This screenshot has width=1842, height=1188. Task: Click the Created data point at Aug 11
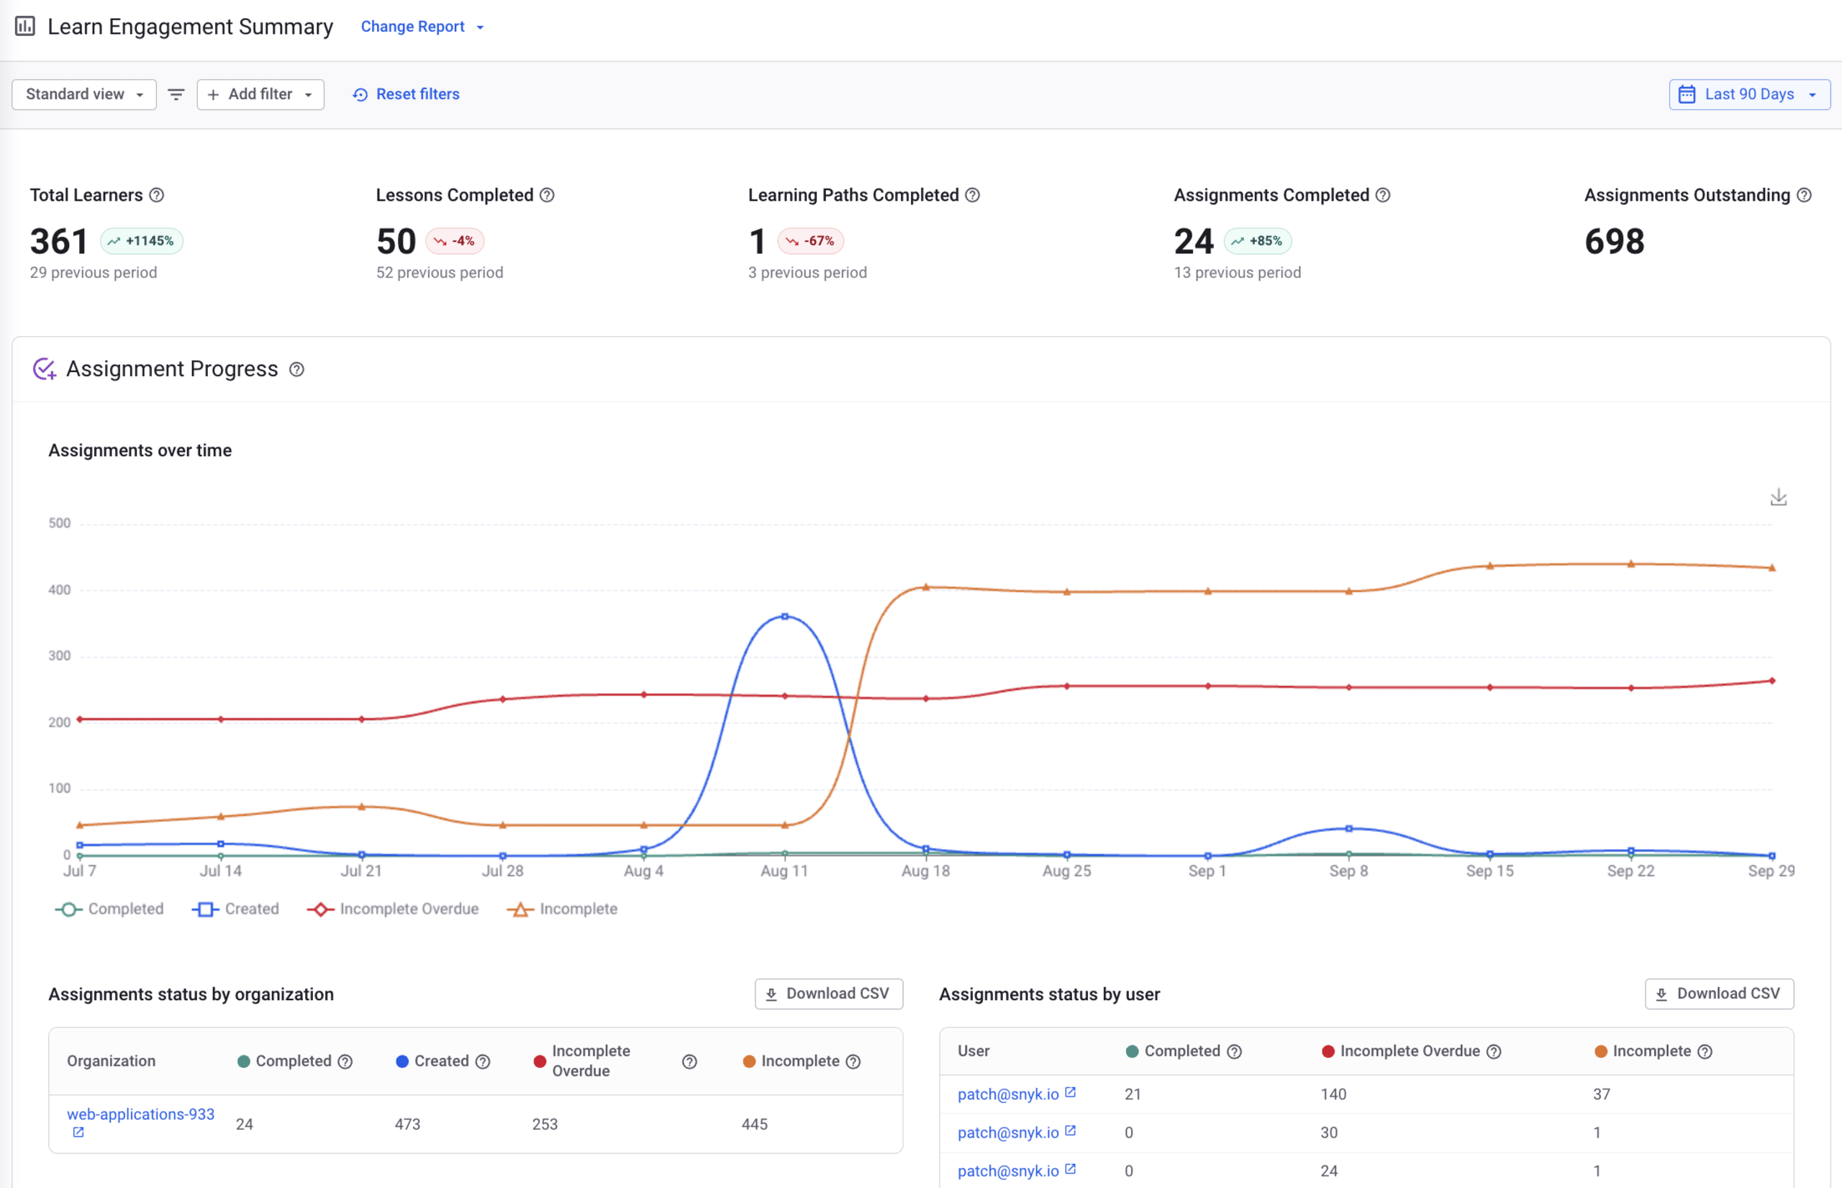tap(784, 617)
